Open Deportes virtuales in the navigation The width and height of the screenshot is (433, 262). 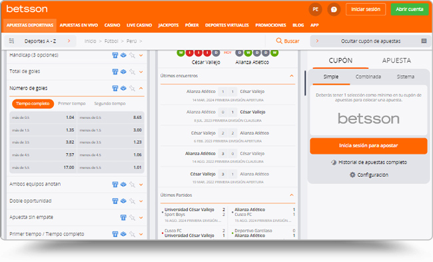[227, 25]
